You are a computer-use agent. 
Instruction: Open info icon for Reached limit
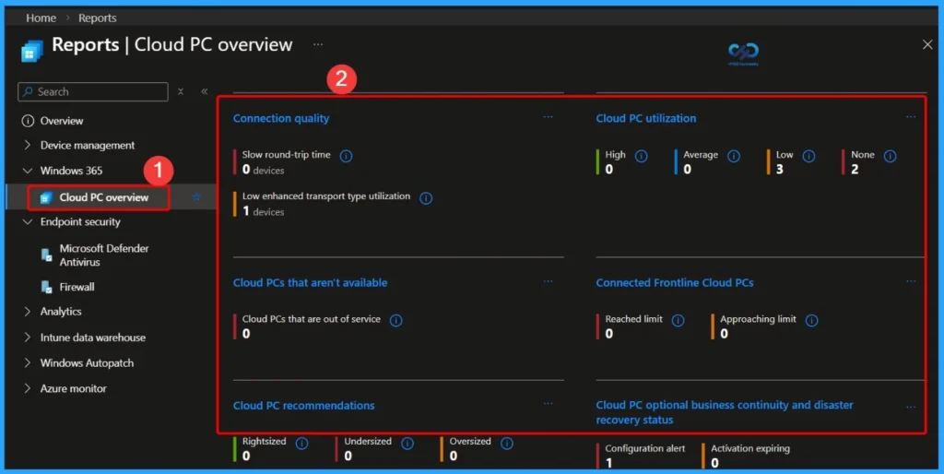(x=678, y=320)
